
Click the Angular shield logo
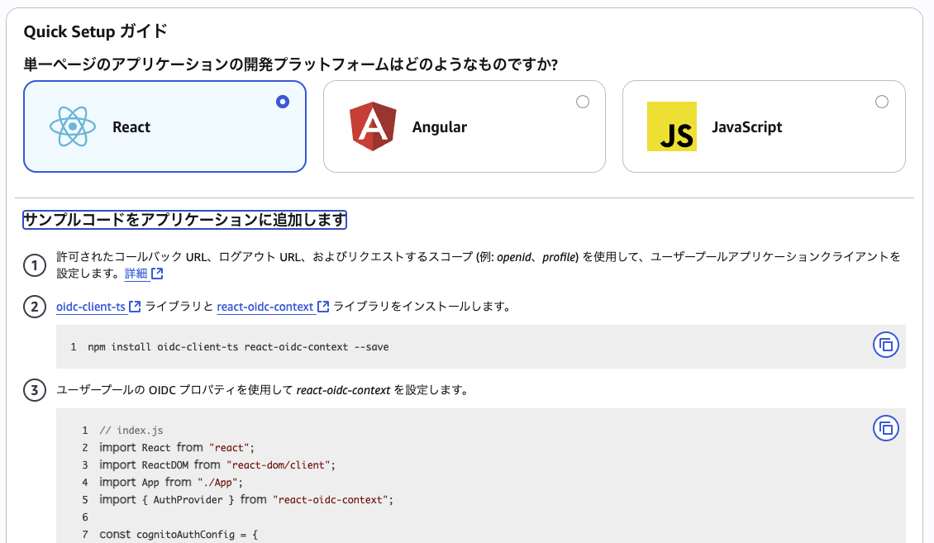pos(373,126)
